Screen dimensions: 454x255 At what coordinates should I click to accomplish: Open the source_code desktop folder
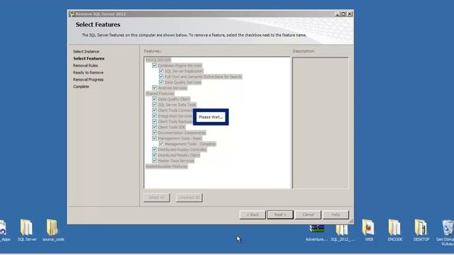coord(53,230)
